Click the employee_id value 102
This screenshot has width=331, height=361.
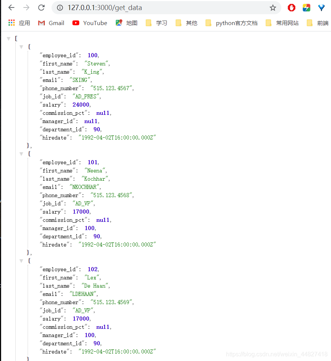(x=93, y=269)
